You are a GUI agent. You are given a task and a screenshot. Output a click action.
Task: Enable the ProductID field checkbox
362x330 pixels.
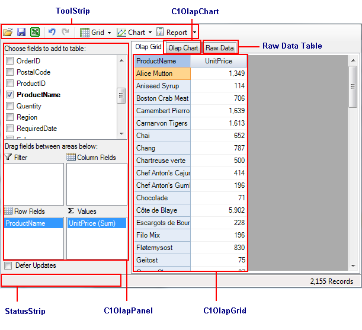pos(9,83)
